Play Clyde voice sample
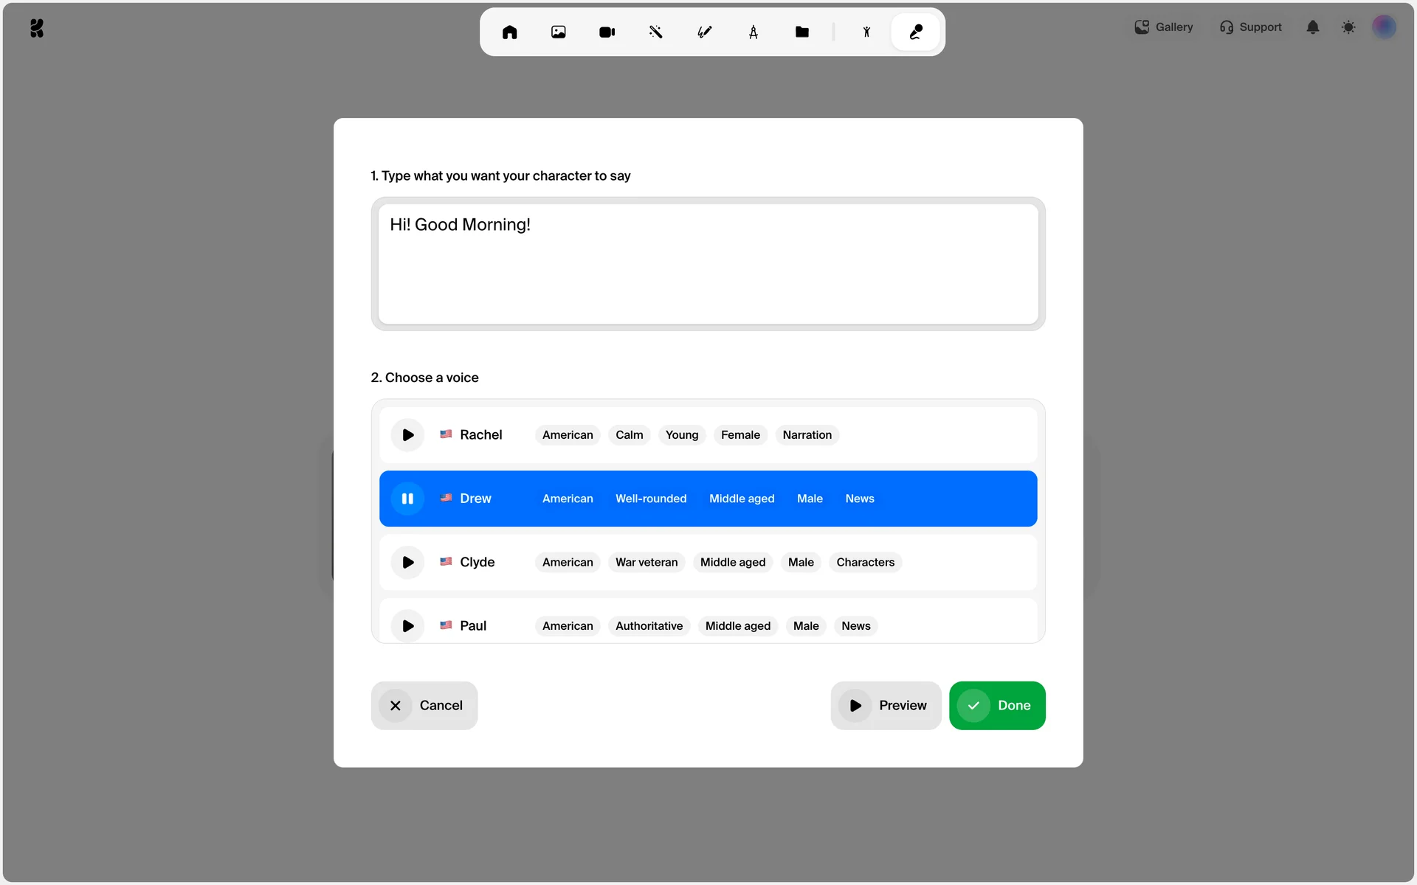1417x885 pixels. [407, 563]
